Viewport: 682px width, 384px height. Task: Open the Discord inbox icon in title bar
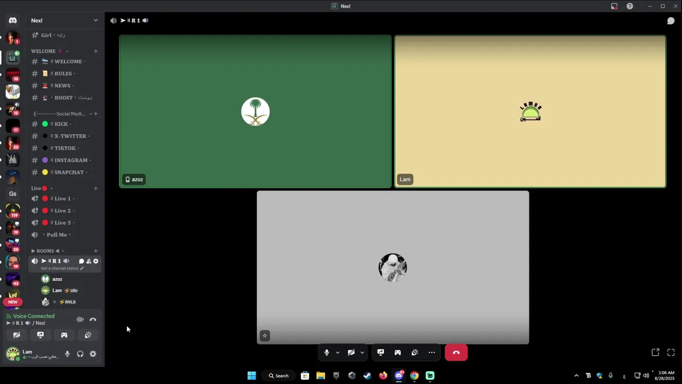614,6
